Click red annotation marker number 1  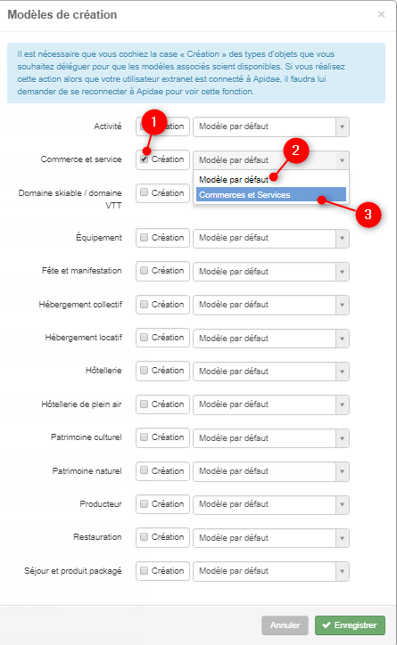pyautogui.click(x=154, y=122)
